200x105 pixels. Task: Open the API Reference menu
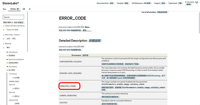(x=137, y=3)
